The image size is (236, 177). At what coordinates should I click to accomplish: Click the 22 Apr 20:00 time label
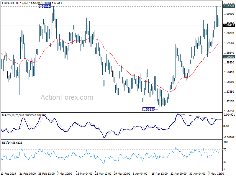[179, 173]
